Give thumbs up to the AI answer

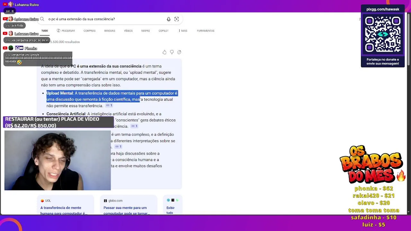coord(164,52)
